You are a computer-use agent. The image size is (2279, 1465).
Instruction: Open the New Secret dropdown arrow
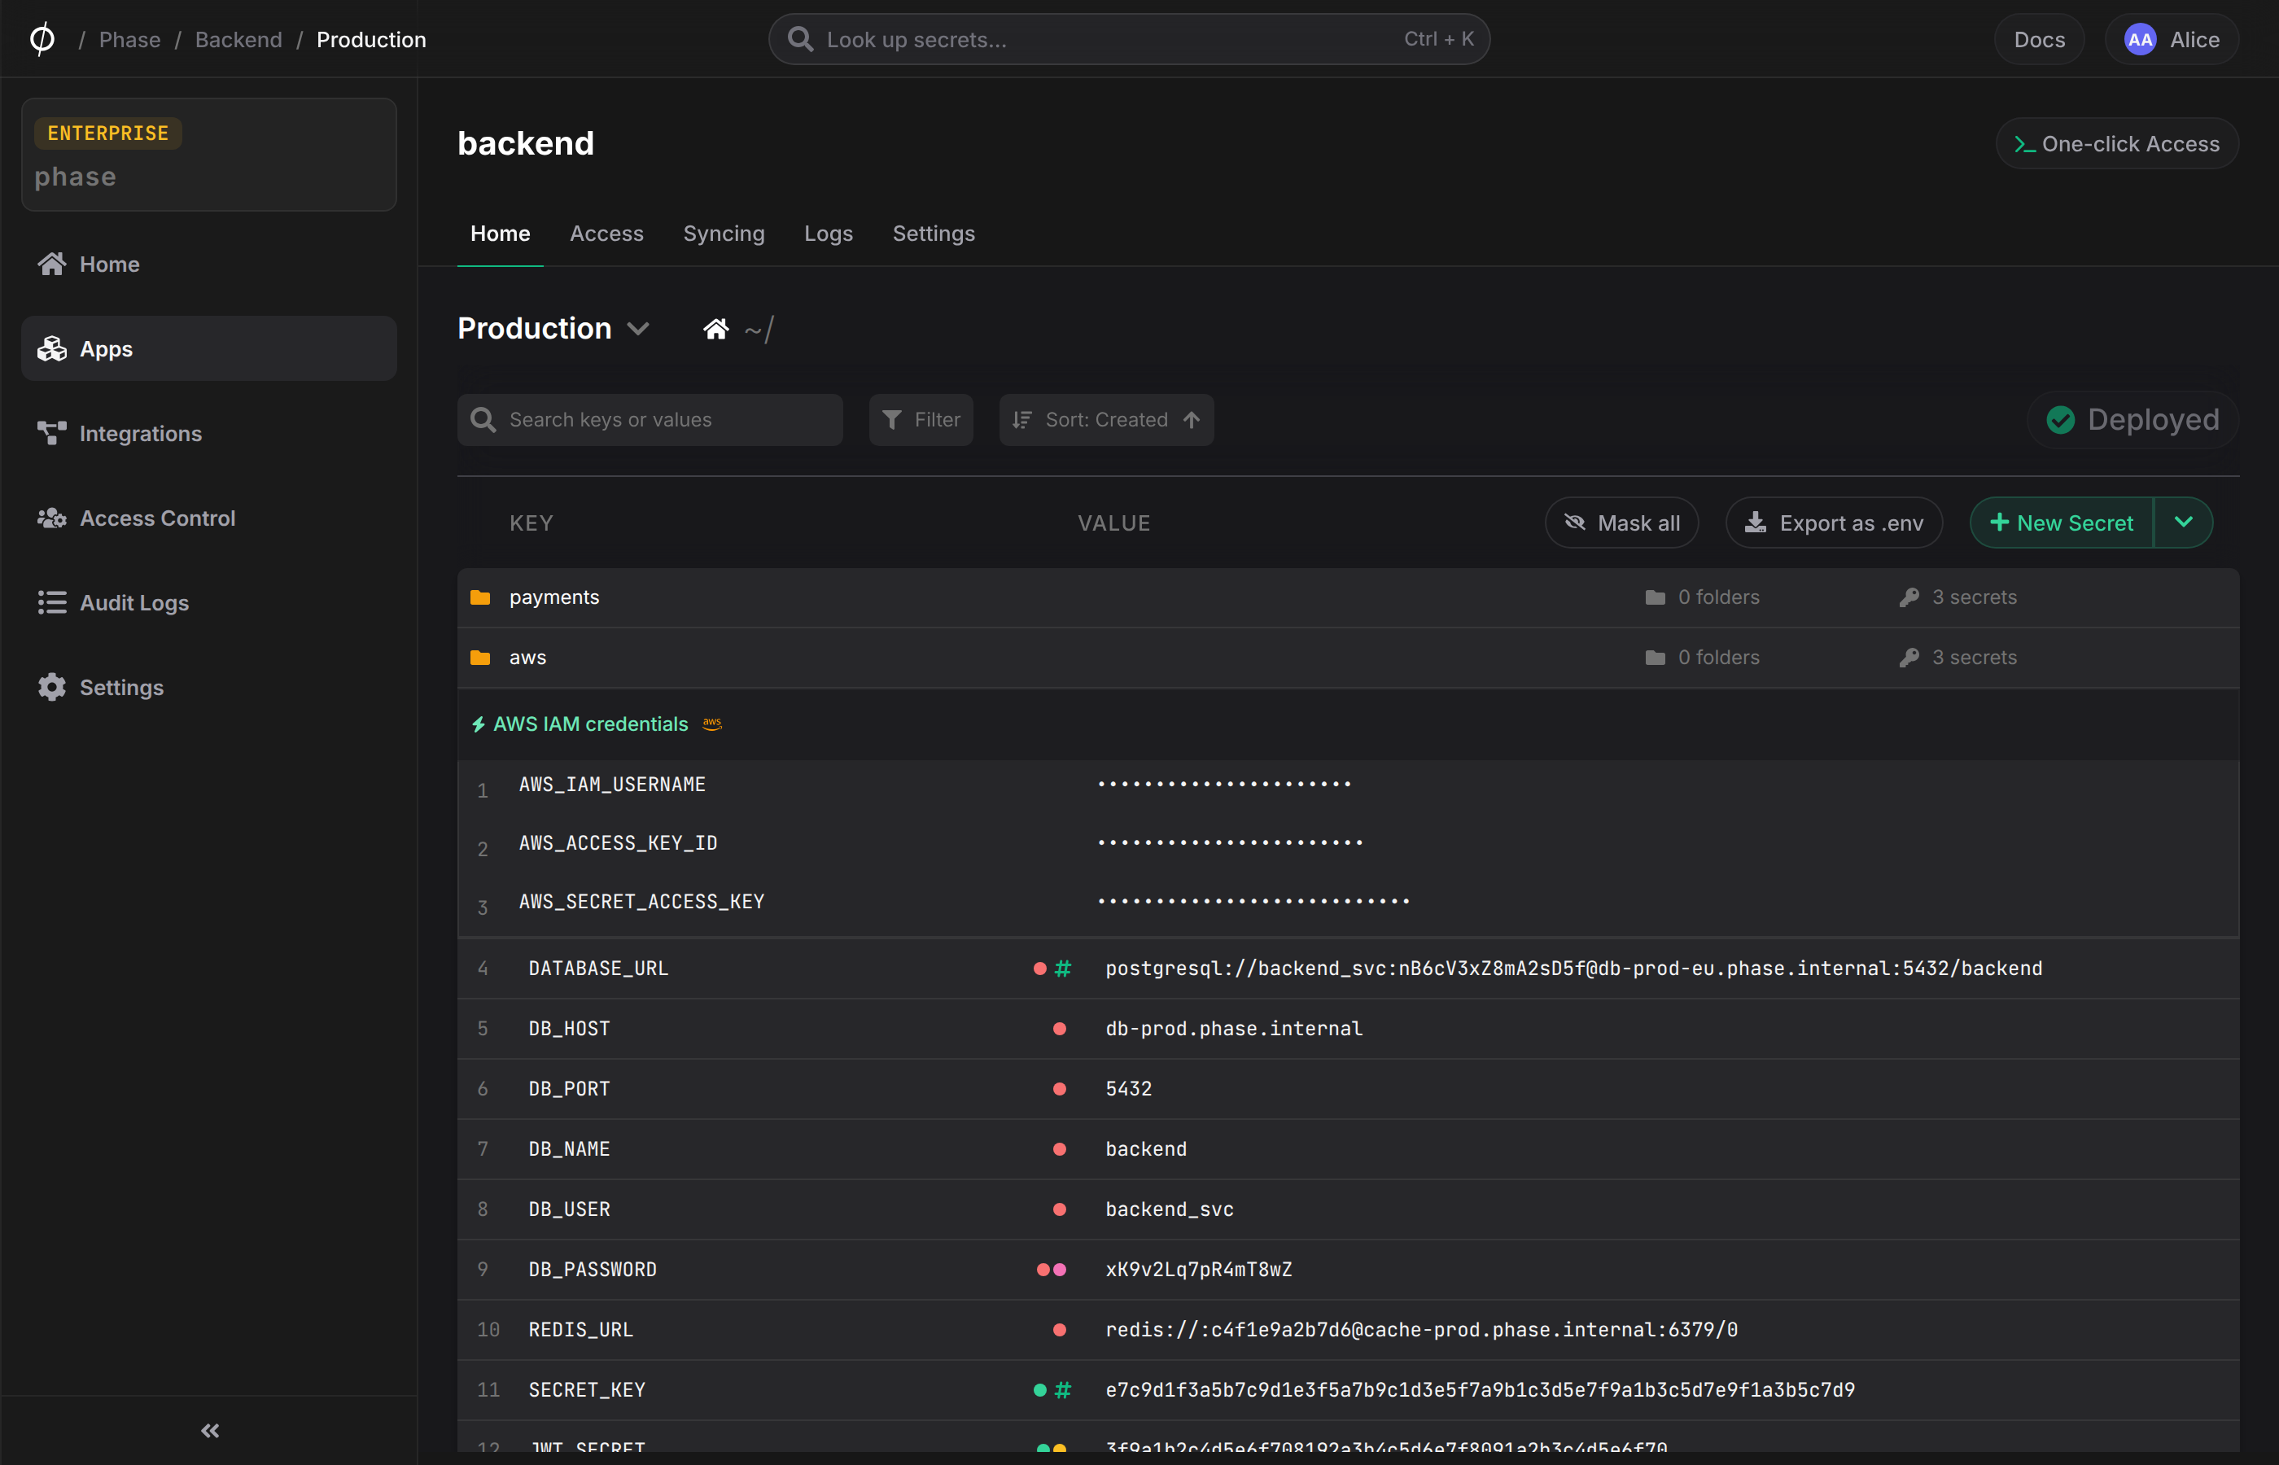[x=2184, y=523]
